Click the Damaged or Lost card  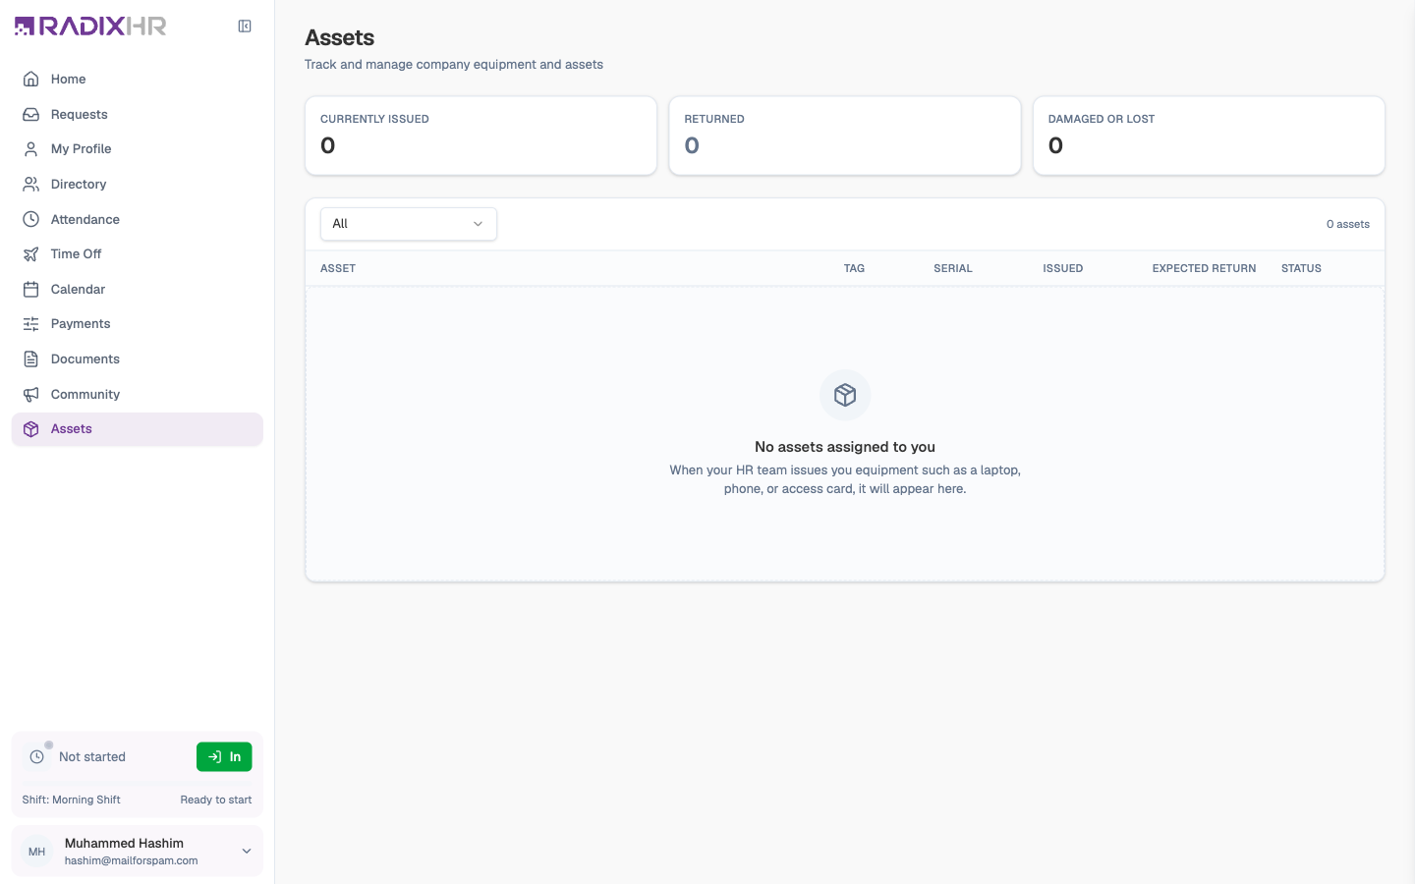click(x=1209, y=136)
